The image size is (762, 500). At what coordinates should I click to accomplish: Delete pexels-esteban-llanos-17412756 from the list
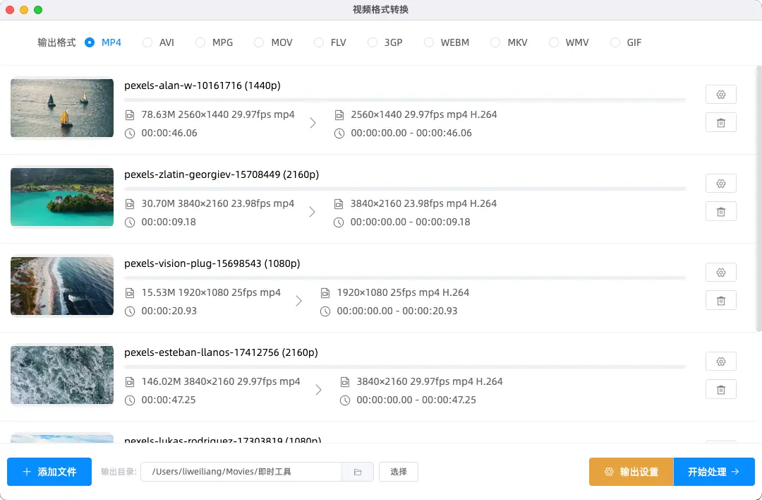(x=720, y=390)
